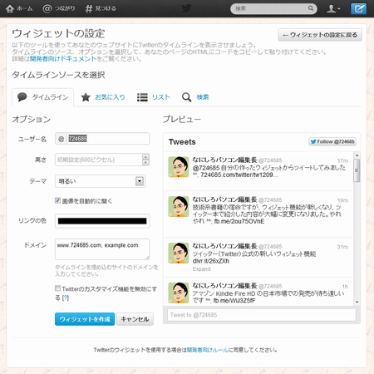This screenshot has width=374, height=374.
Task: Click the speech bubble timeline icon
Action: coord(22,97)
